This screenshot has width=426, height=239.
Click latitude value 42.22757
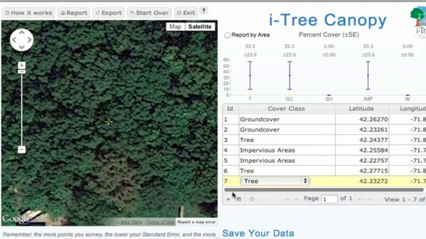(374, 161)
